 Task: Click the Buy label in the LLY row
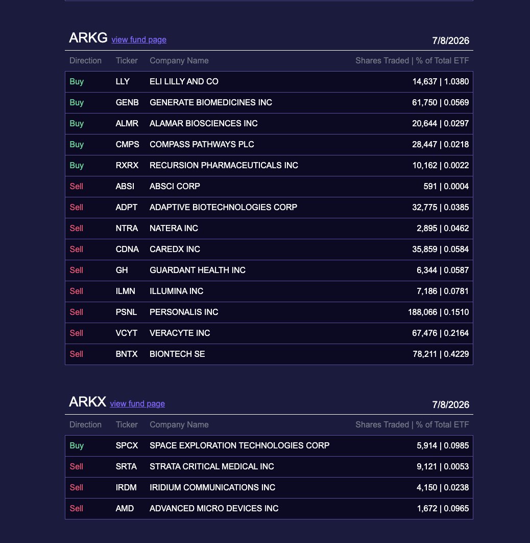[x=77, y=82]
